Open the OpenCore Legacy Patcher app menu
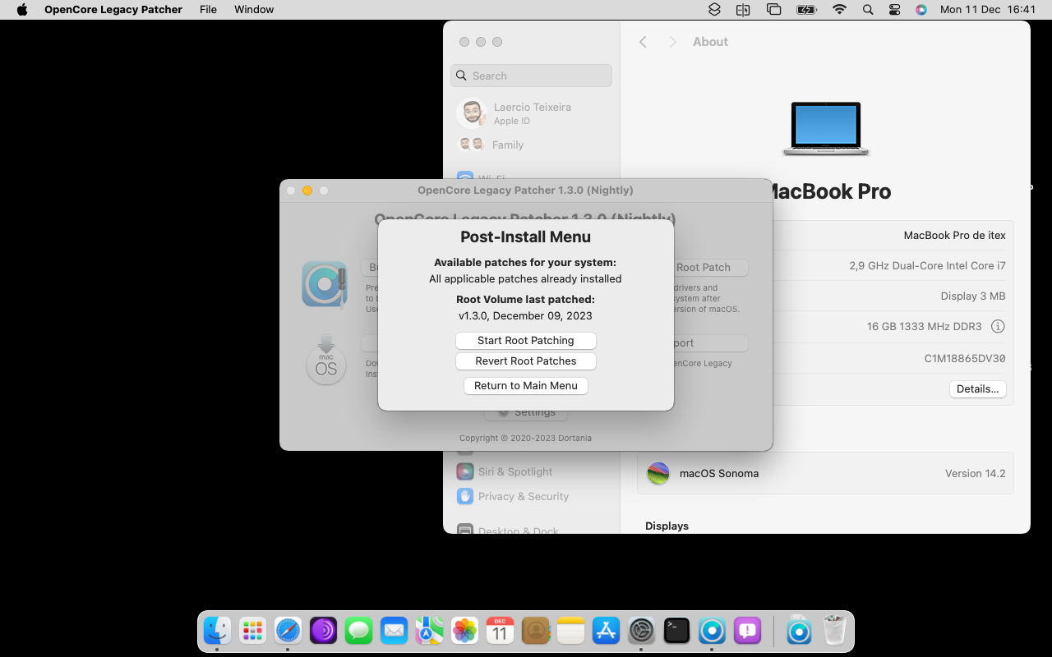This screenshot has height=657, width=1052. (113, 10)
